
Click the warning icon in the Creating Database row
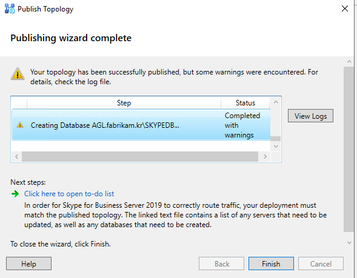(20, 125)
